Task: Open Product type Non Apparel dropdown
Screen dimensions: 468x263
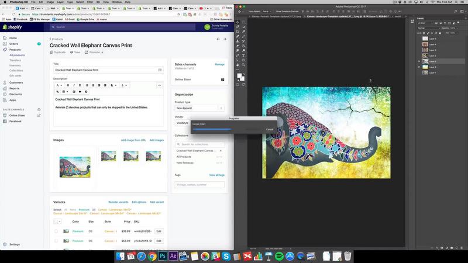Action: click(199, 108)
